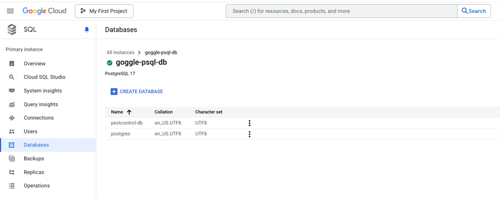Click the CREATE DATABASE button

point(137,92)
